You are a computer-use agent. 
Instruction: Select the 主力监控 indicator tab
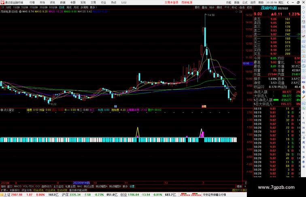[x=58, y=186]
